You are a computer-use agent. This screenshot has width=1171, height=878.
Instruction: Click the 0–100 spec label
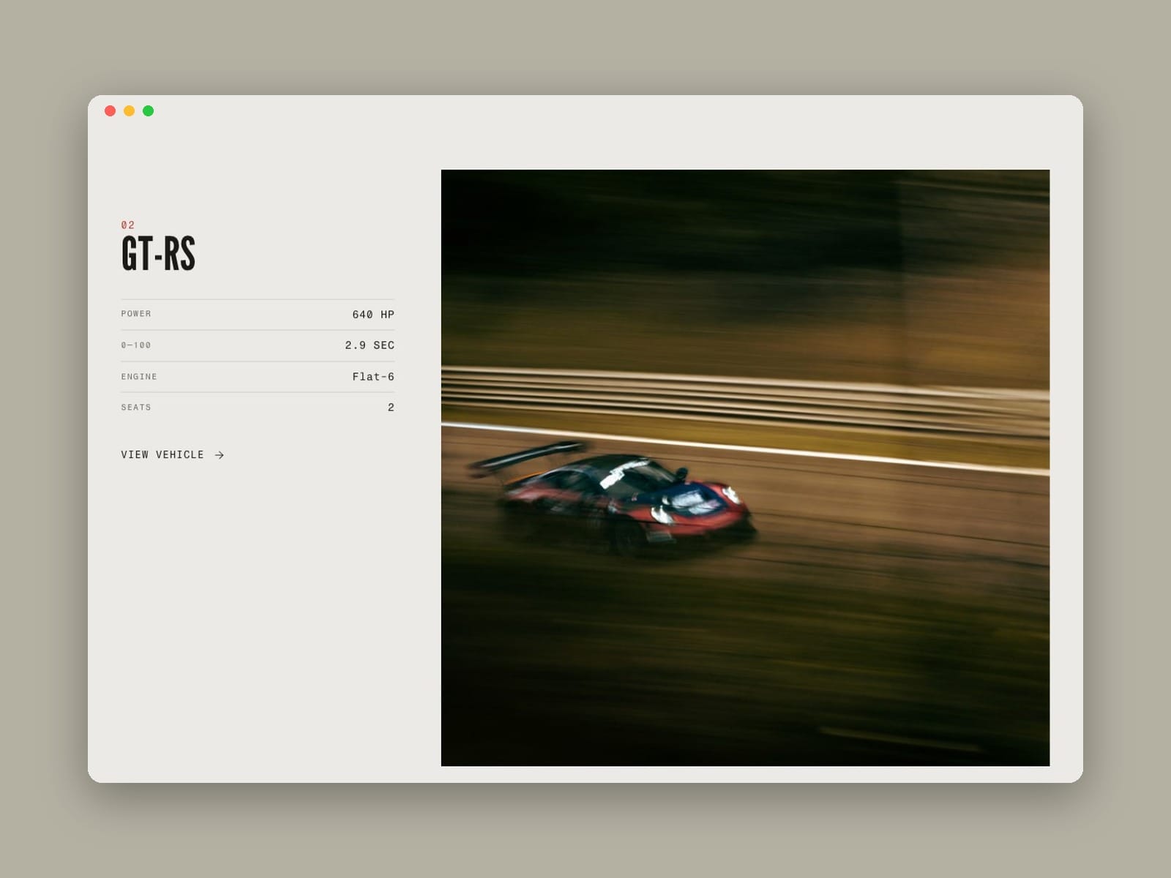coord(136,345)
